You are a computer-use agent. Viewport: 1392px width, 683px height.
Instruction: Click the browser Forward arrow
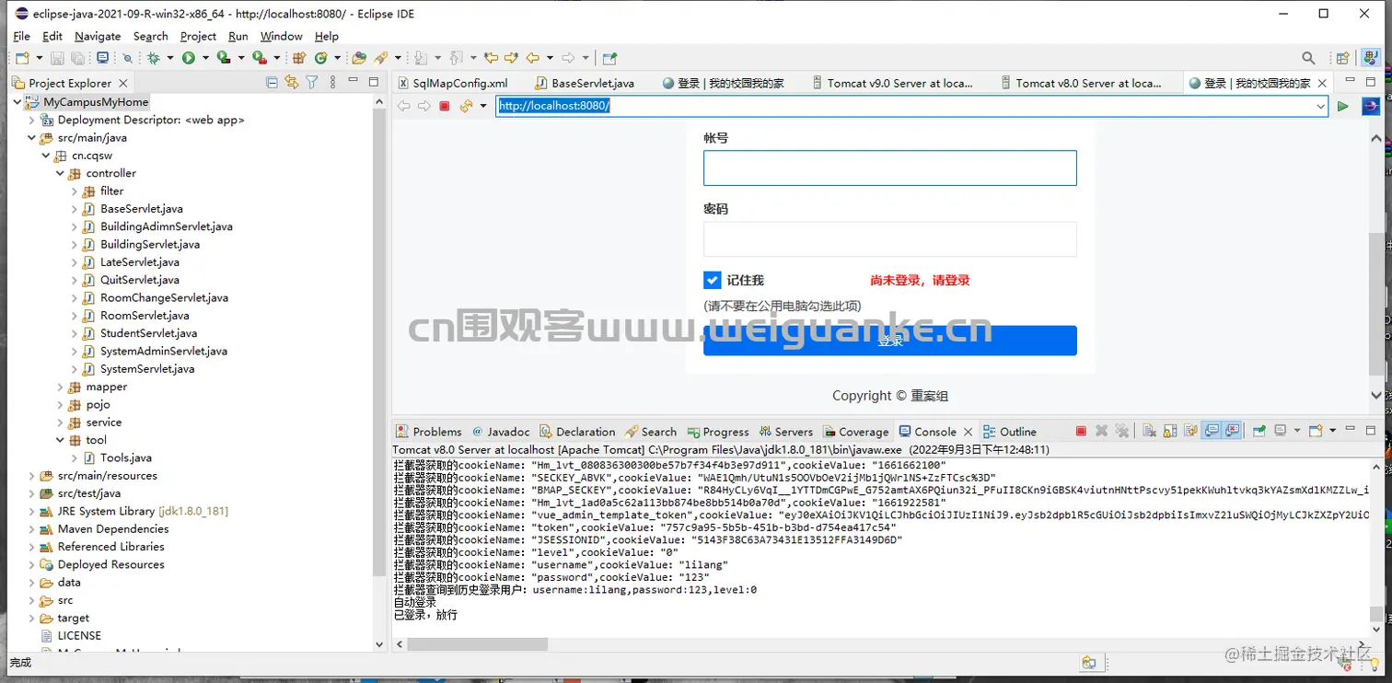click(424, 106)
